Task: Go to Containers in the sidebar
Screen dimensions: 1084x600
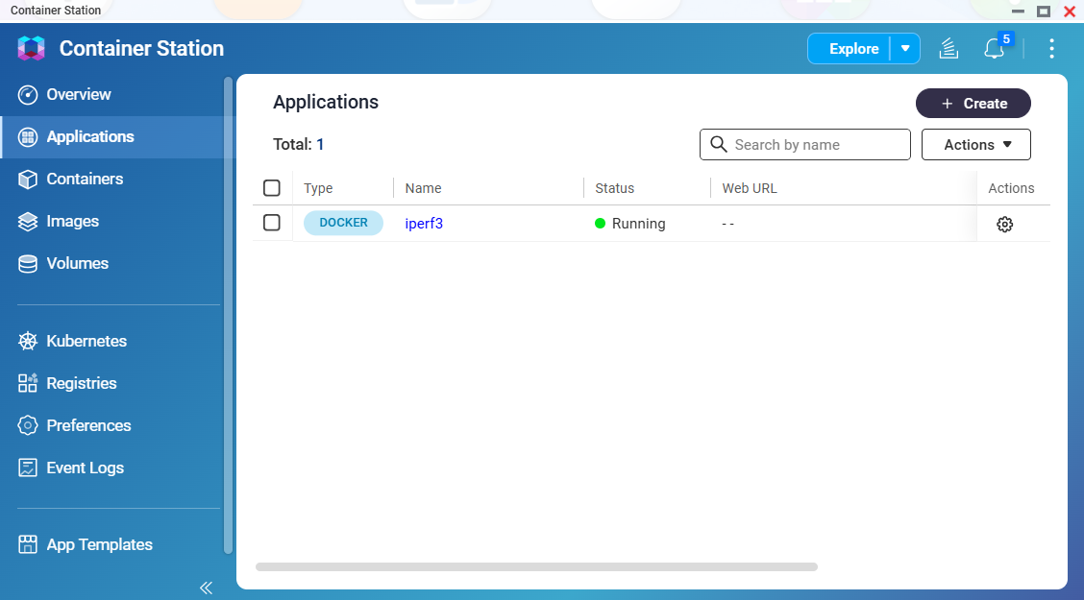Action: click(x=85, y=179)
